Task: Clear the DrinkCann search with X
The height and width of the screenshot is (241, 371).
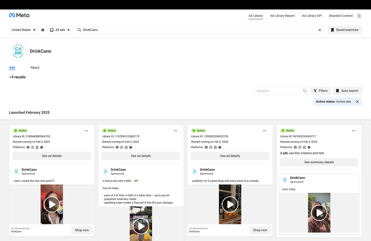Action: tap(320, 30)
